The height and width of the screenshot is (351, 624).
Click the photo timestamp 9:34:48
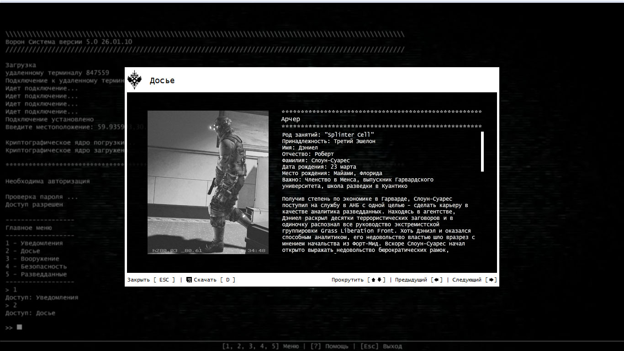click(x=253, y=250)
